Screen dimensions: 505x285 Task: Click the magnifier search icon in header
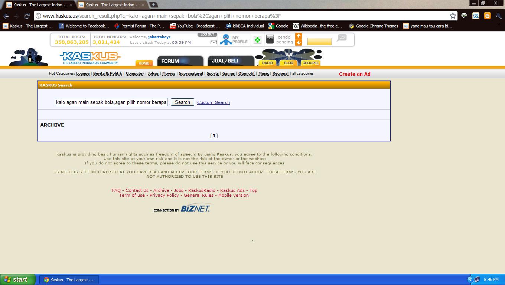click(342, 38)
